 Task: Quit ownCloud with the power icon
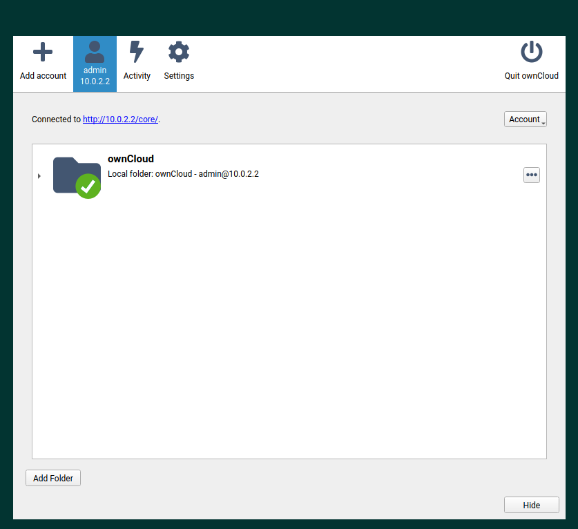pos(531,52)
